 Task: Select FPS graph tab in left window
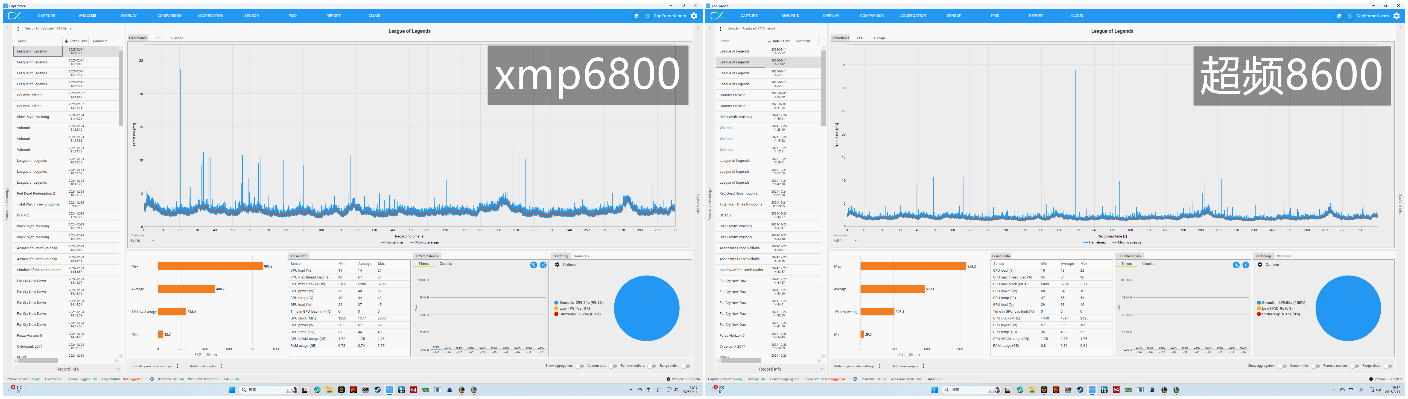pyautogui.click(x=157, y=38)
